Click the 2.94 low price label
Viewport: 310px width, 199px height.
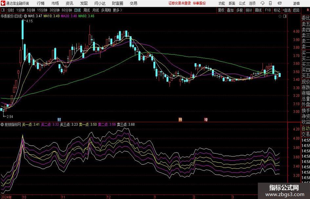pos(10,116)
